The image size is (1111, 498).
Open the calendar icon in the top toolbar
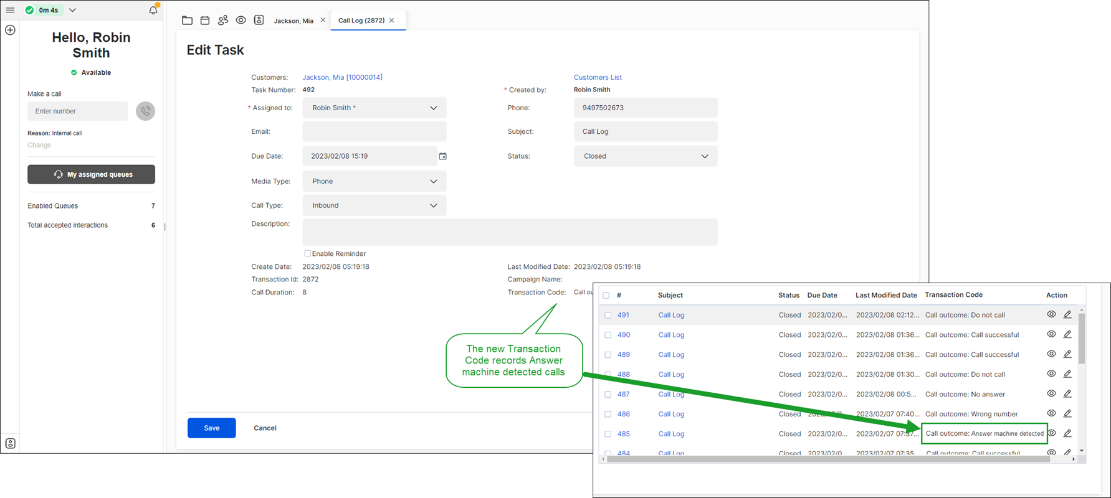click(x=205, y=21)
